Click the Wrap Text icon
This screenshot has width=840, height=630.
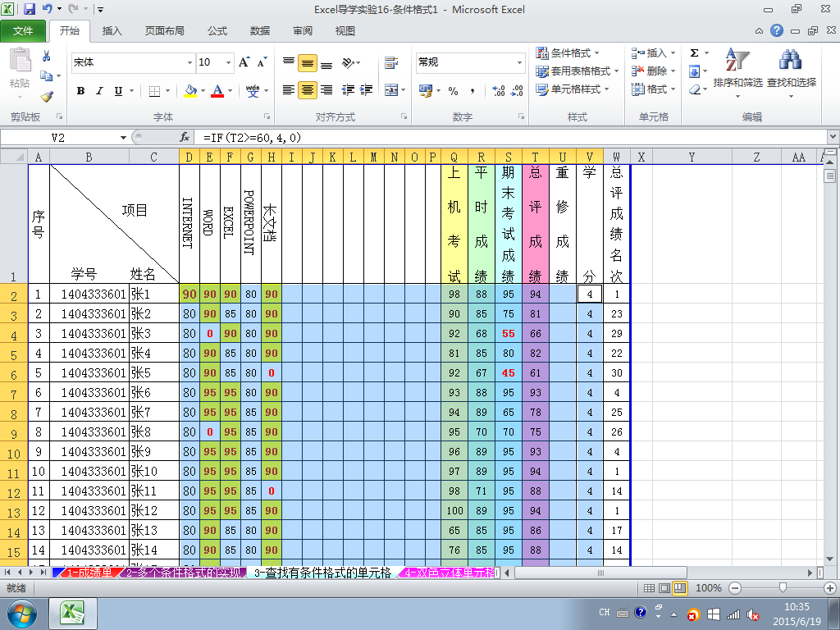391,62
